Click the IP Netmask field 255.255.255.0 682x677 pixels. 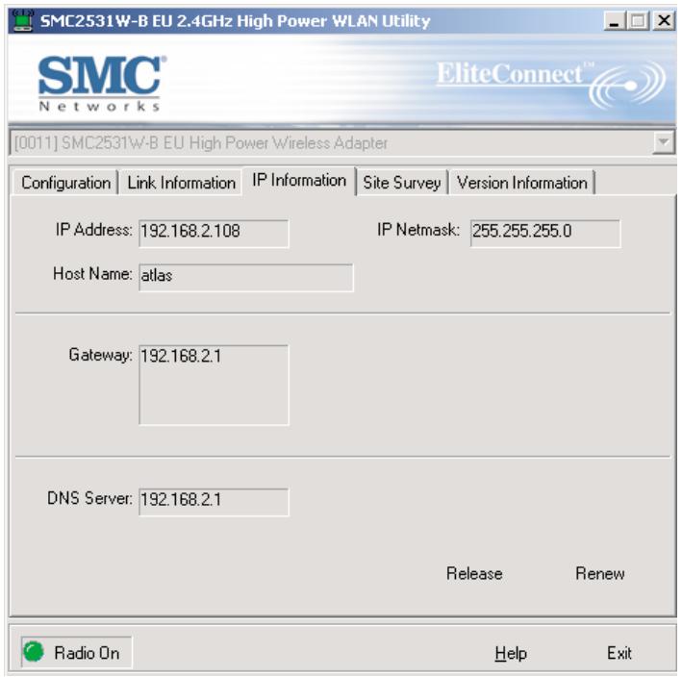pyautogui.click(x=545, y=233)
